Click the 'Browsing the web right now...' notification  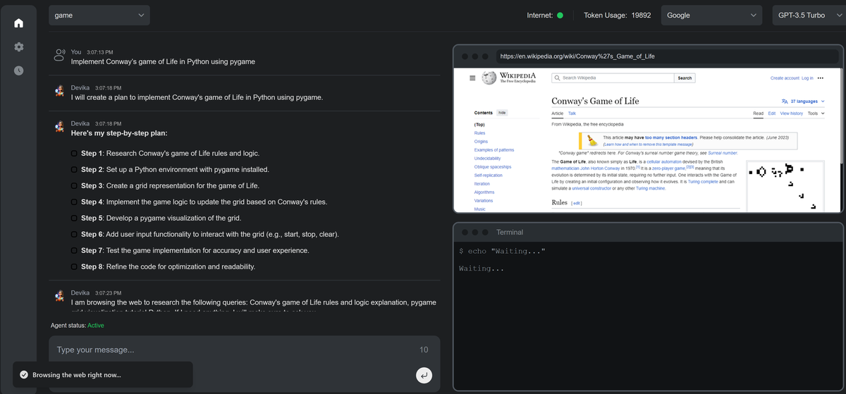(103, 375)
